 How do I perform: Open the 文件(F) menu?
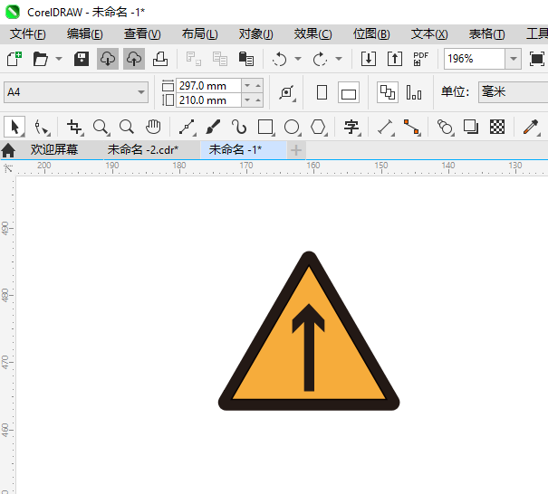pyautogui.click(x=27, y=34)
